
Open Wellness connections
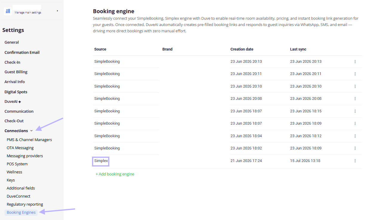click(x=14, y=172)
